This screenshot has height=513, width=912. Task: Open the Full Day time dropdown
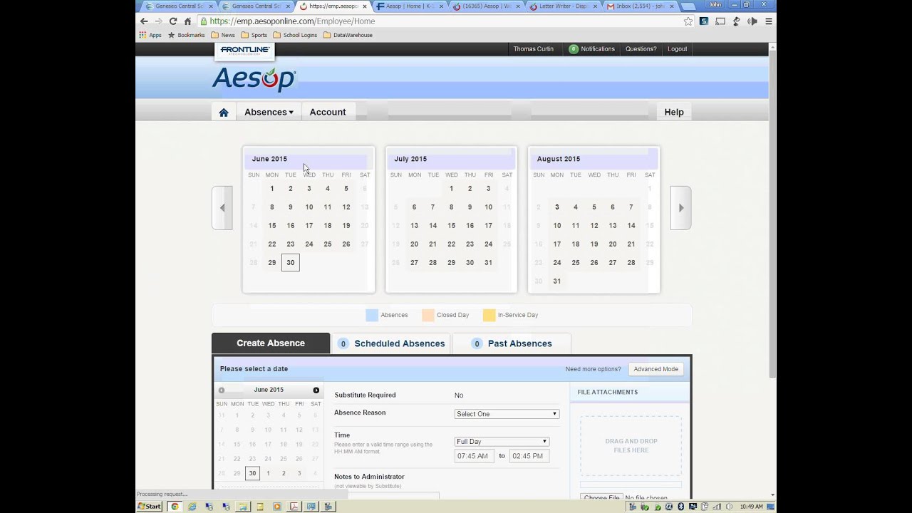pyautogui.click(x=502, y=442)
